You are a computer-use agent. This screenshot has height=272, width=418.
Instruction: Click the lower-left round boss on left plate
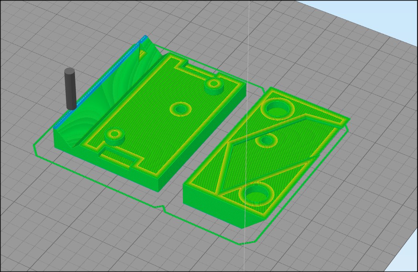point(115,136)
